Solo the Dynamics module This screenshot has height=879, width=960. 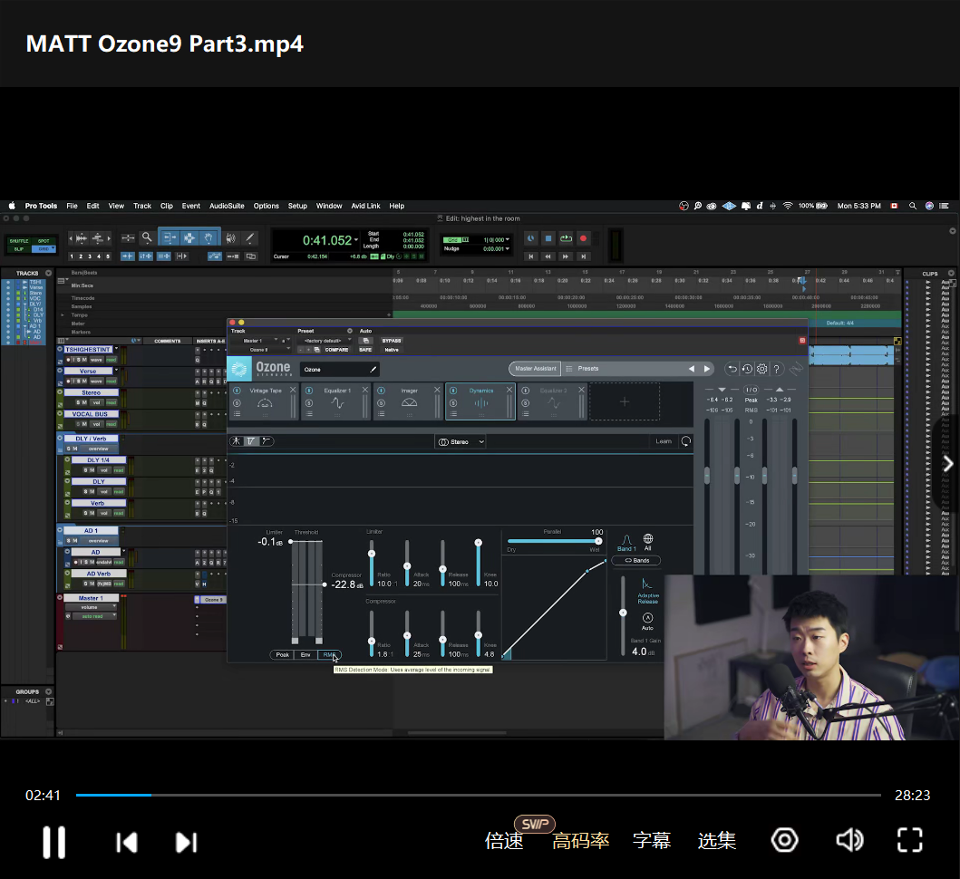point(453,403)
